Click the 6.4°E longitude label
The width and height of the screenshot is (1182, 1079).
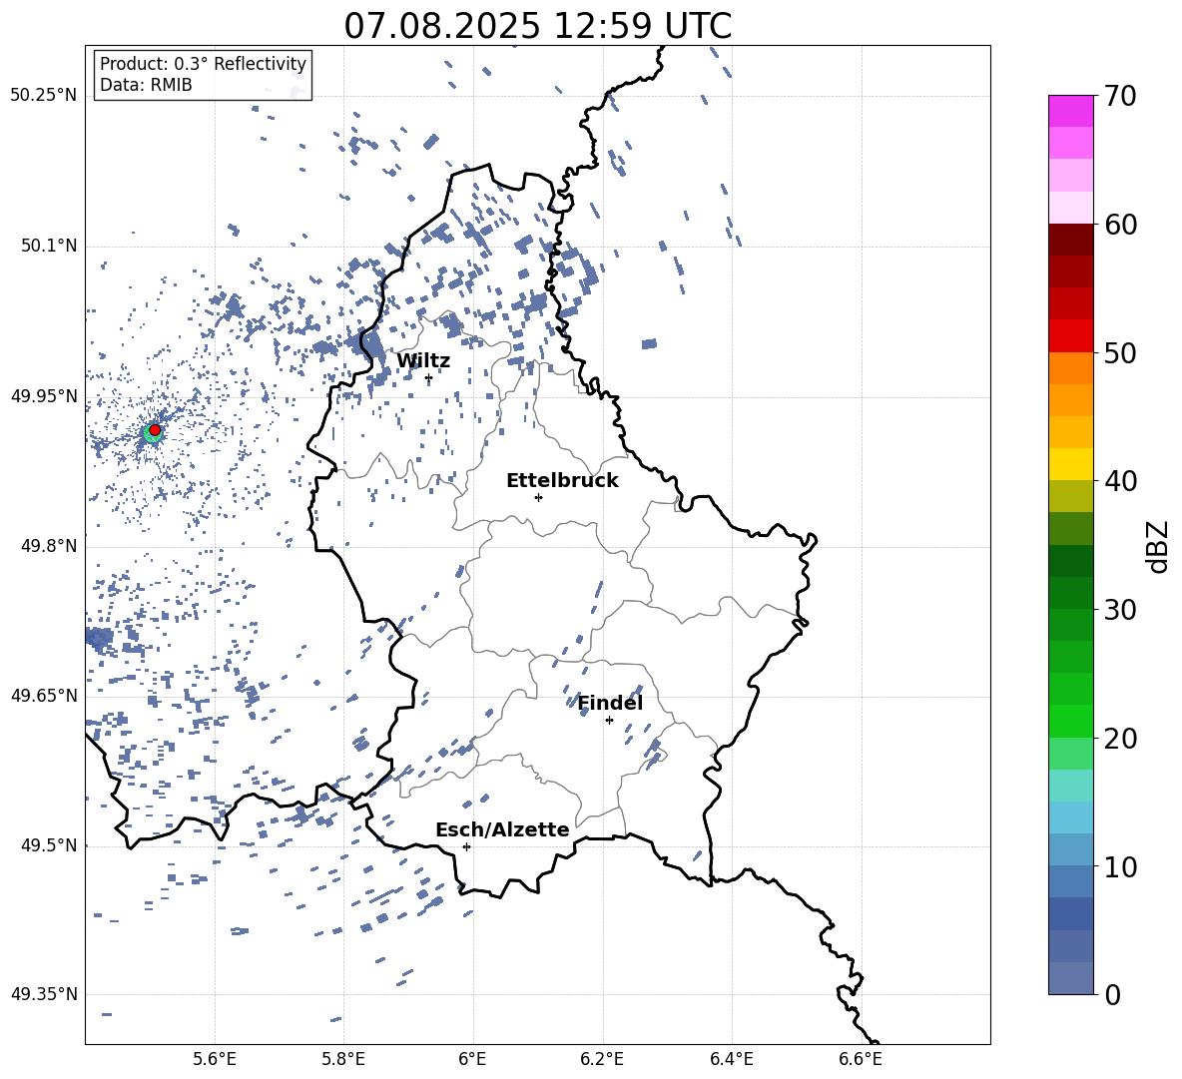(x=731, y=1059)
